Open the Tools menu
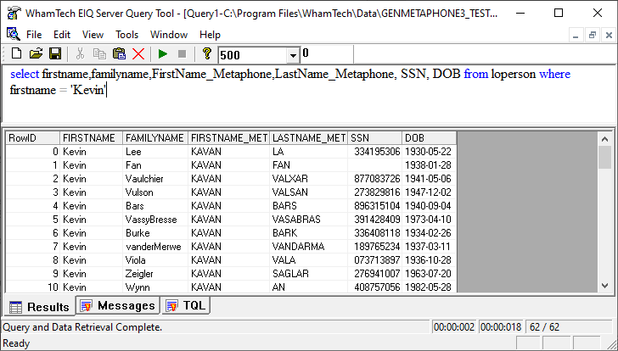This screenshot has width=618, height=351. 126,35
